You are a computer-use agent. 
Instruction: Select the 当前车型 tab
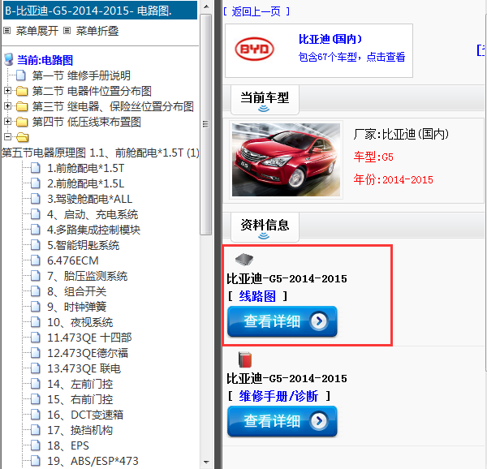[265, 99]
